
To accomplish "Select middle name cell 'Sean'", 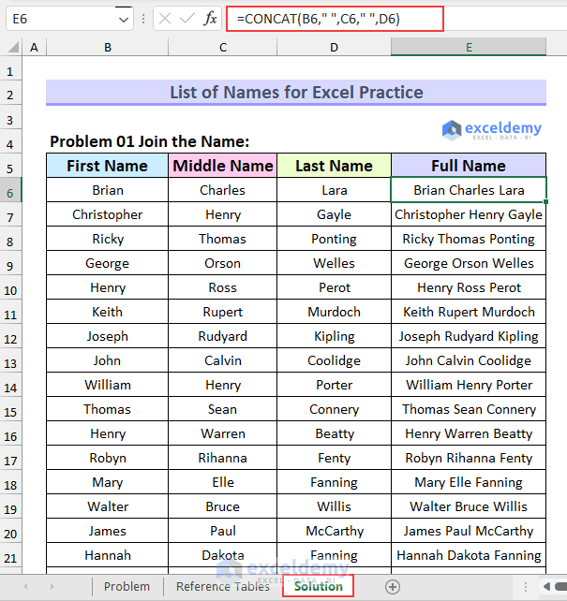I will 223,409.
